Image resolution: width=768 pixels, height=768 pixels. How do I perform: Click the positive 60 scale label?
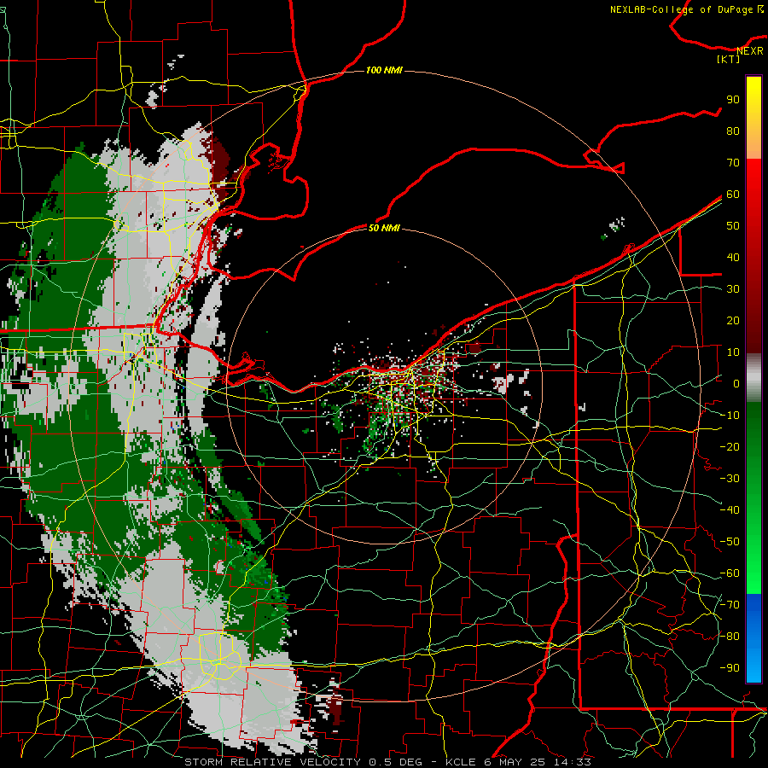pos(733,194)
